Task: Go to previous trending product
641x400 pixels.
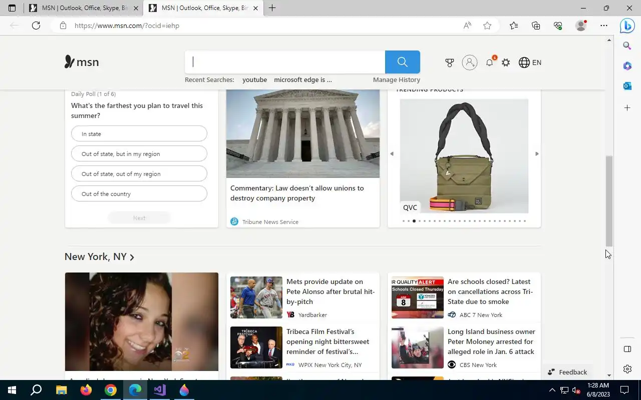Action: click(392, 154)
